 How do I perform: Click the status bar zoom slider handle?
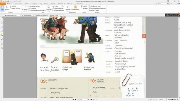[172, 100]
